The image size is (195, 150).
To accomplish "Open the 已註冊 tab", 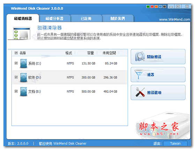I will click(86, 19).
